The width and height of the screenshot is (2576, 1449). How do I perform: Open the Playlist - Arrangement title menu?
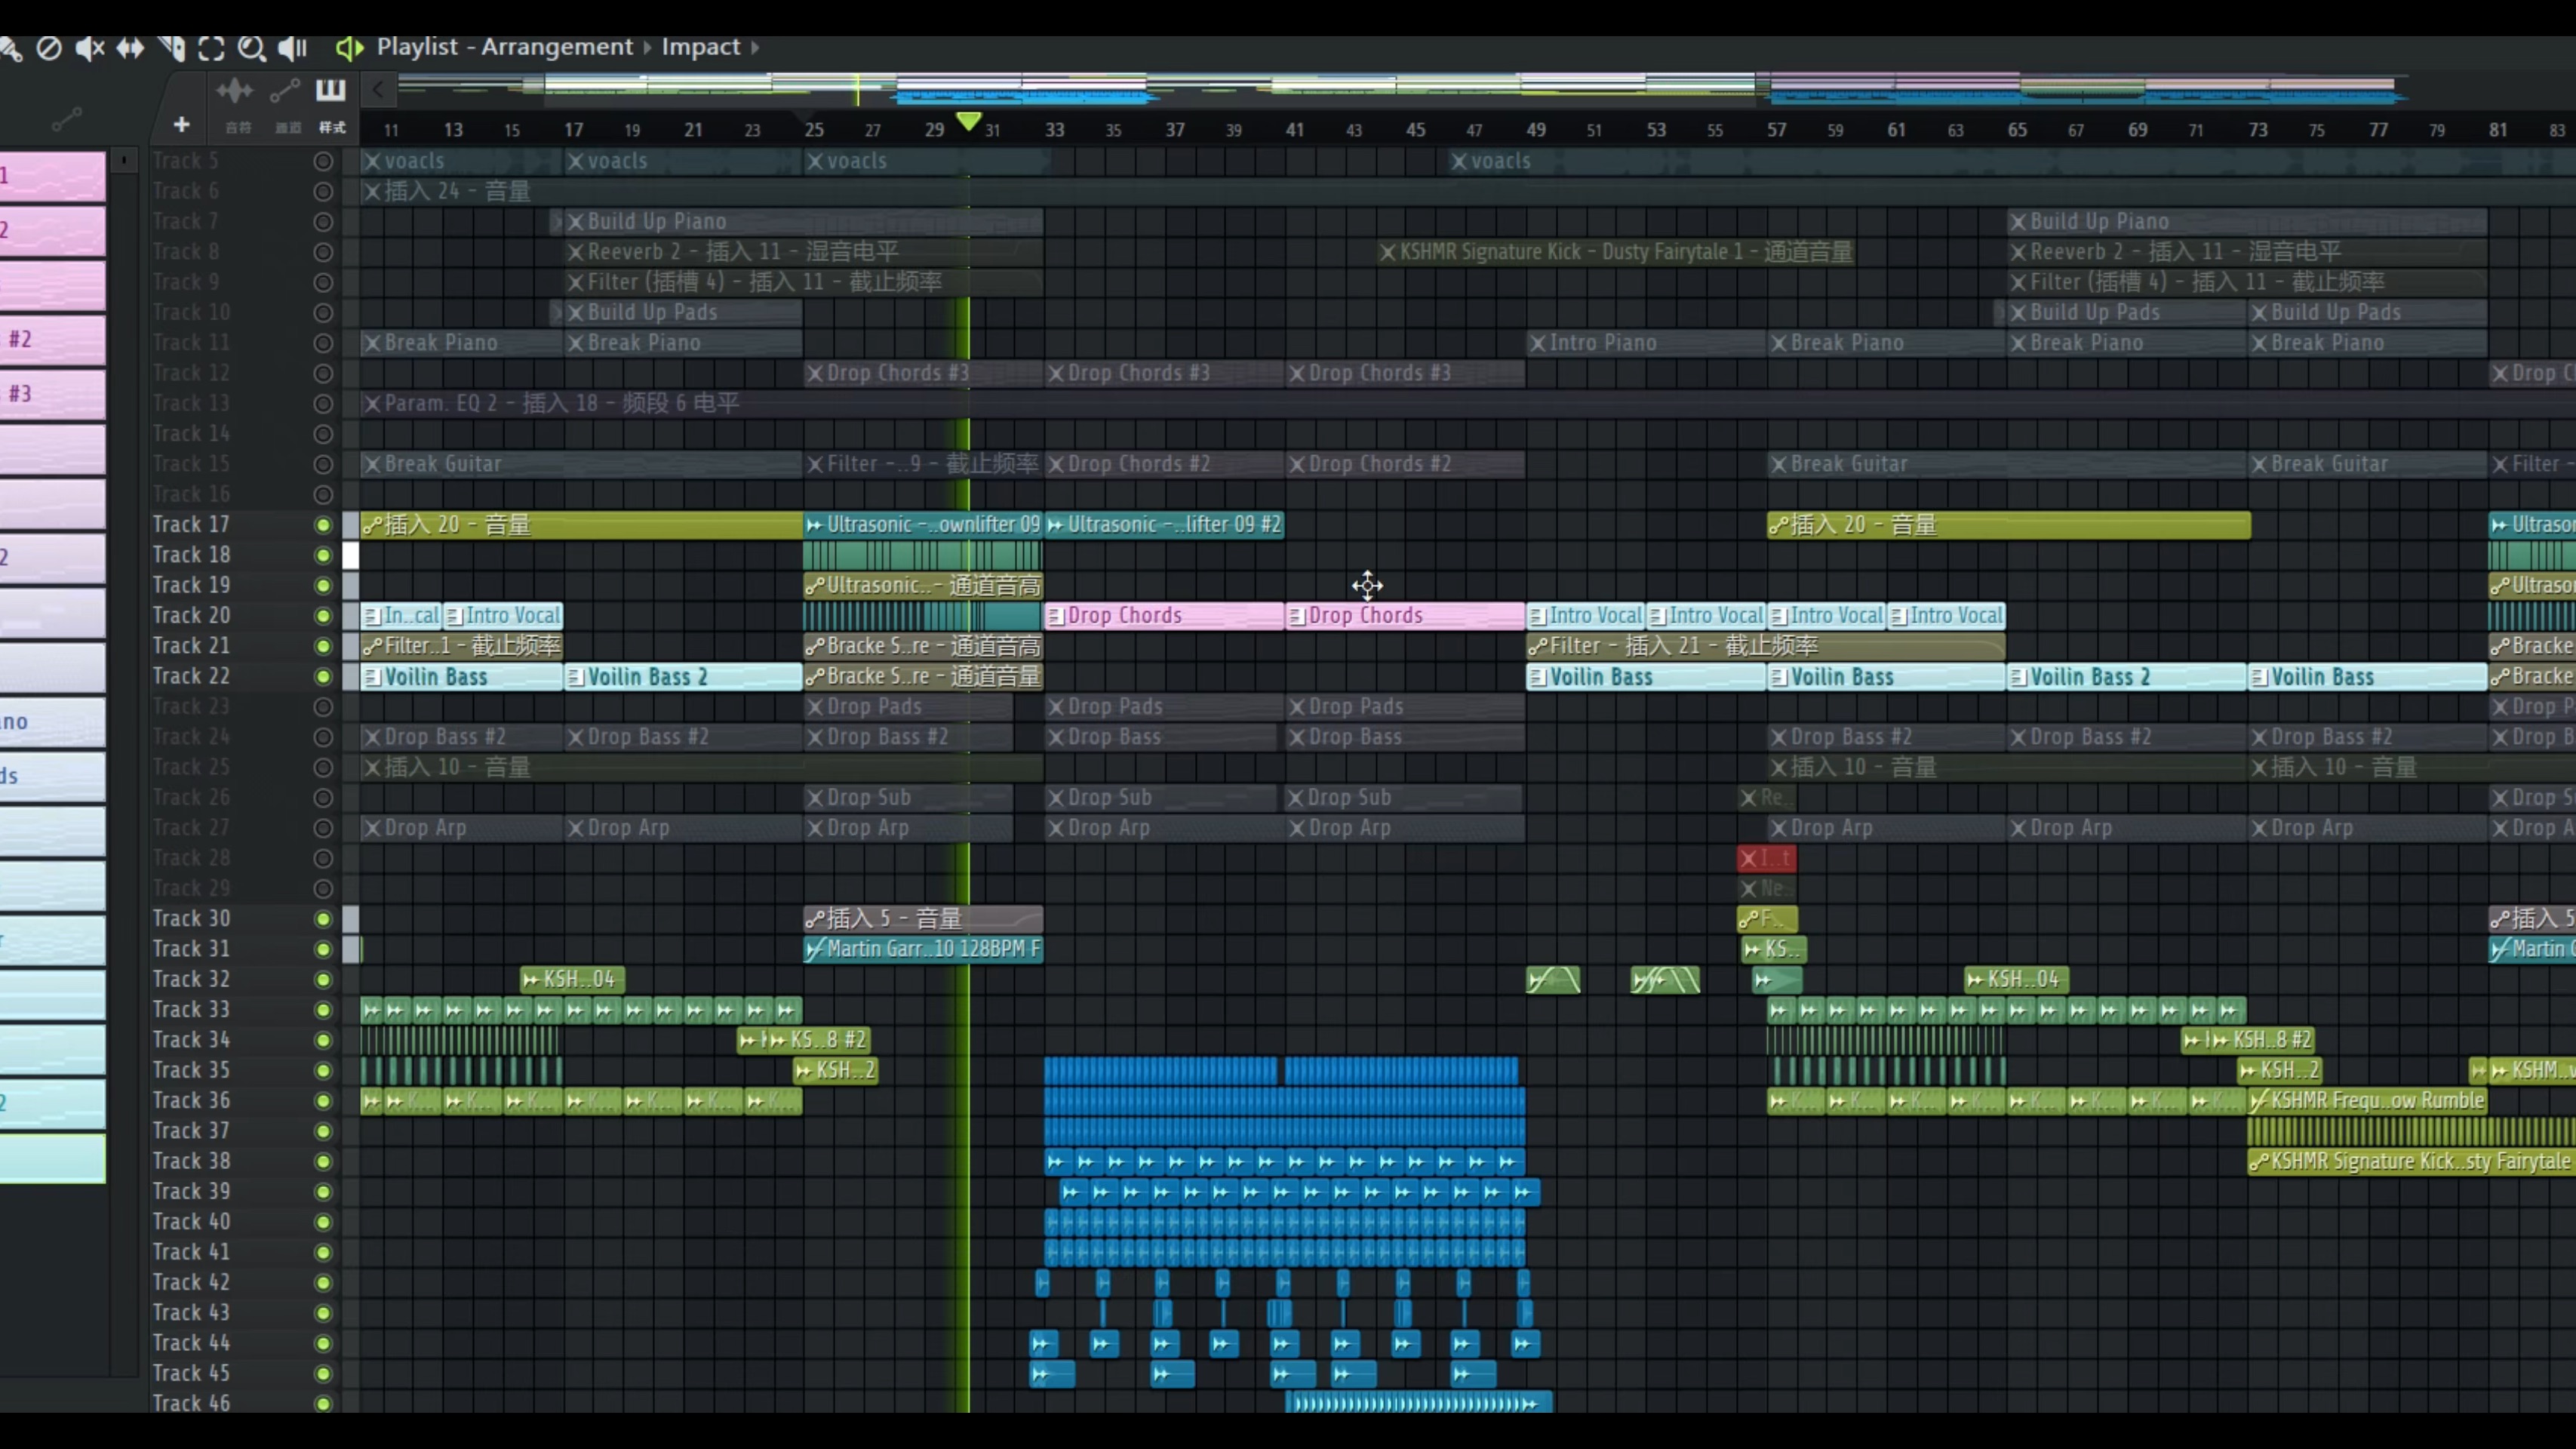(504, 47)
